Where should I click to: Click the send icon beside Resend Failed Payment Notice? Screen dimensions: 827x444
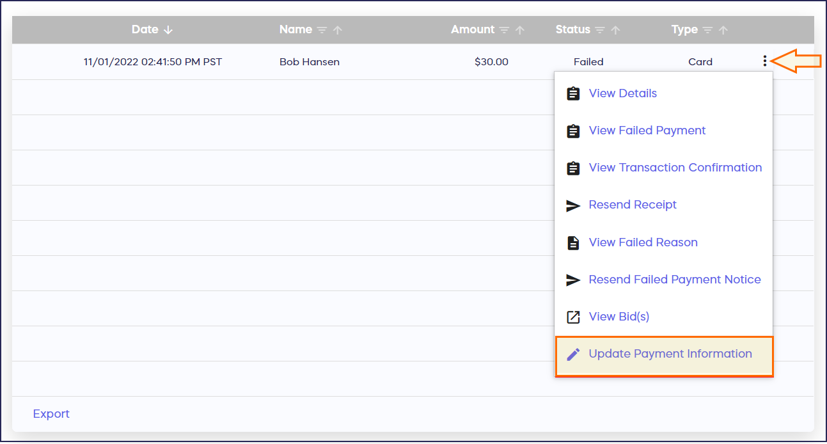click(x=573, y=280)
